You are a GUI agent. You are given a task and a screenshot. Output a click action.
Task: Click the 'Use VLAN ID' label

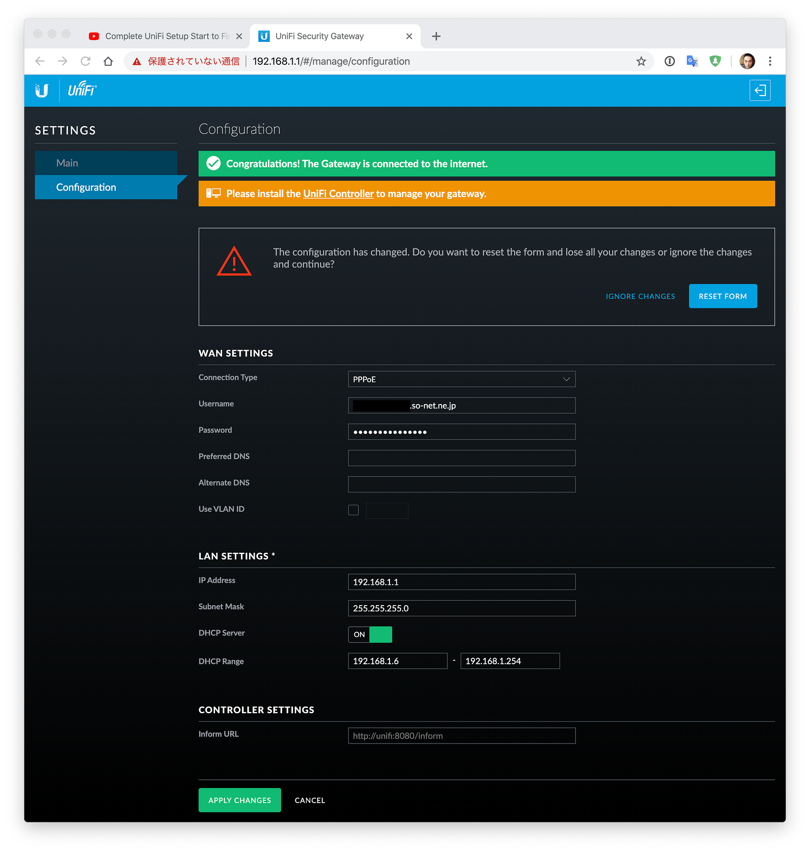point(222,509)
